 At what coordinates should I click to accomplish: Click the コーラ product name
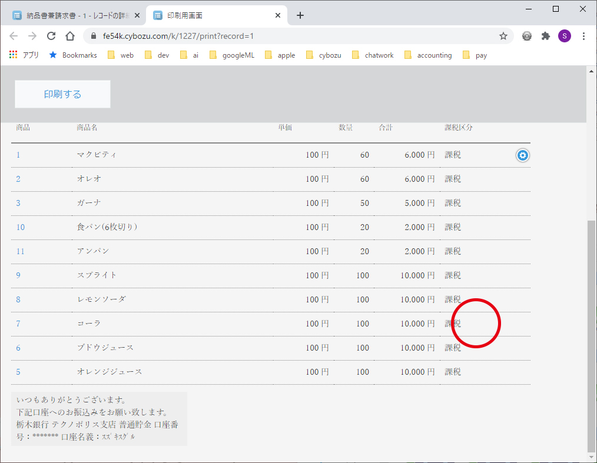click(x=89, y=324)
